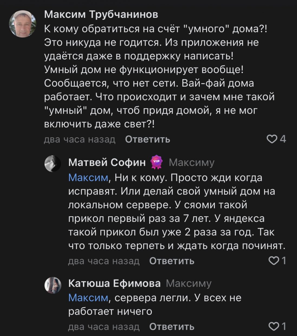Reply to Максим Трубчанинов's comment via Ответить
This screenshot has width=297, height=336.
point(148,139)
